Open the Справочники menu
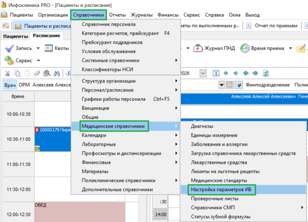The height and width of the screenshot is (222, 308). tap(88, 15)
